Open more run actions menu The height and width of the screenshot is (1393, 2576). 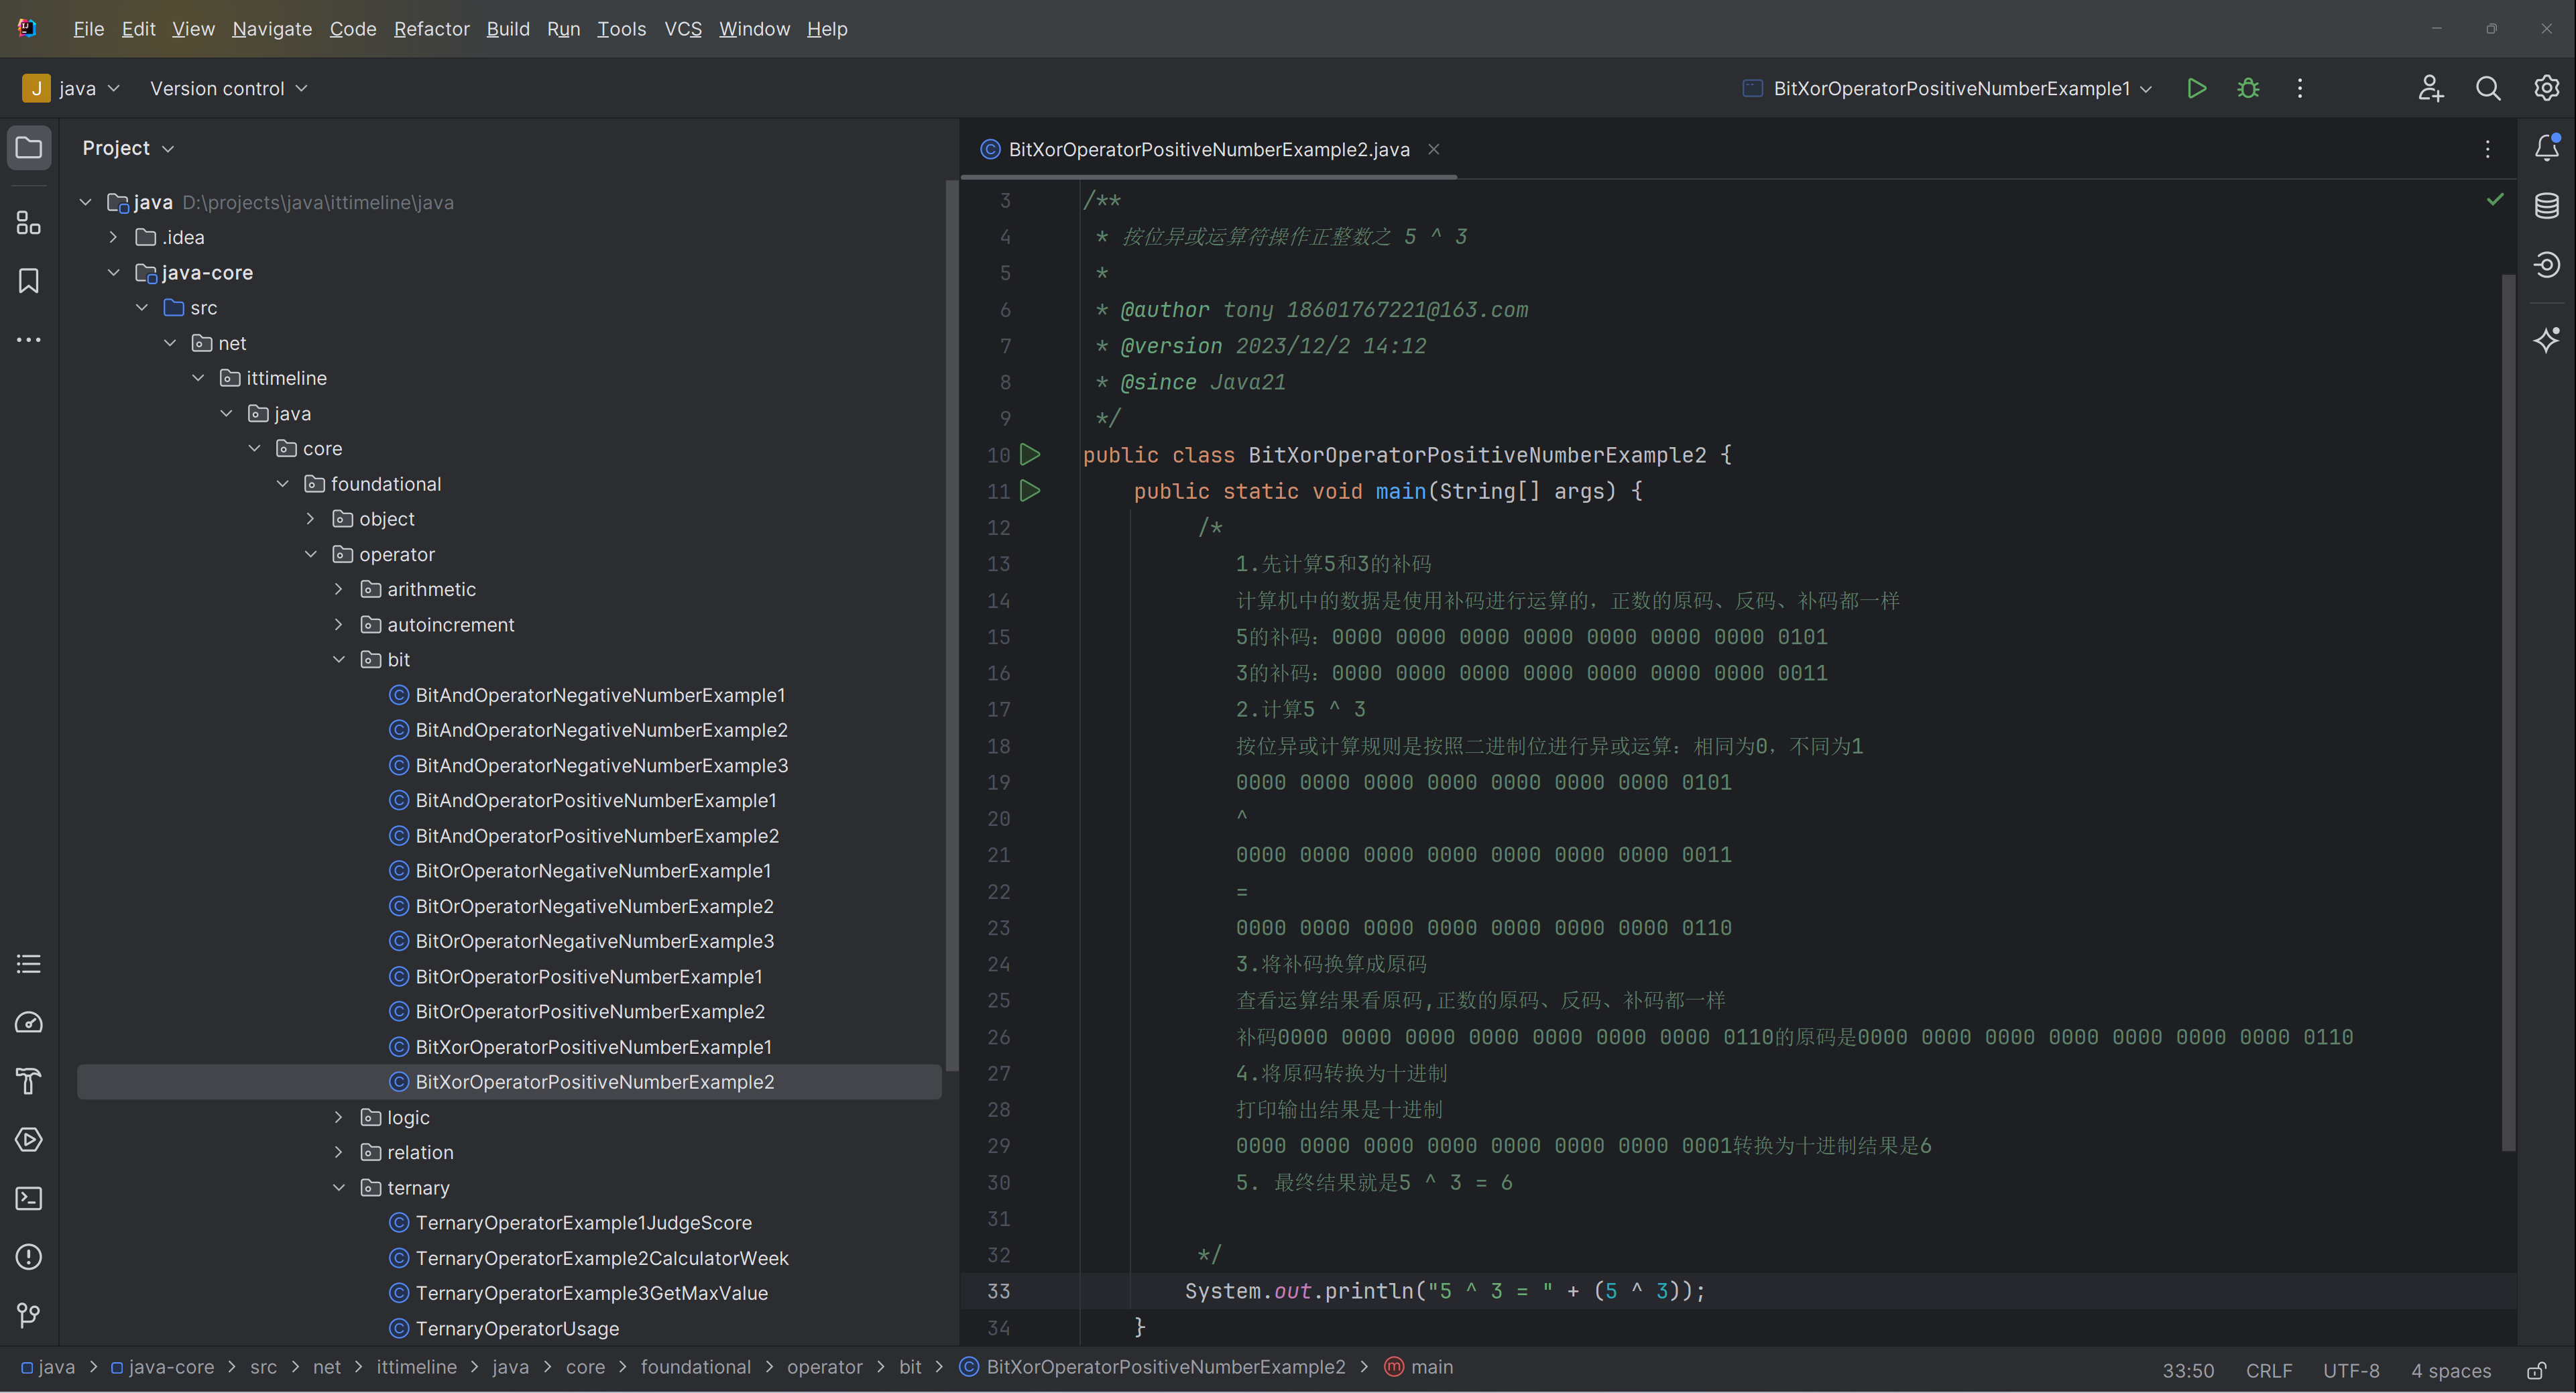pos(2300,88)
